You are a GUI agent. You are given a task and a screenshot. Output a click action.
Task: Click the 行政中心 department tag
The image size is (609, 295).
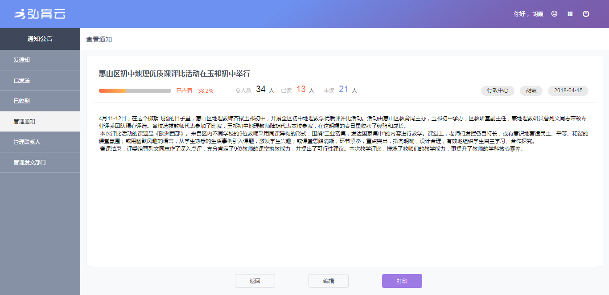coord(498,90)
